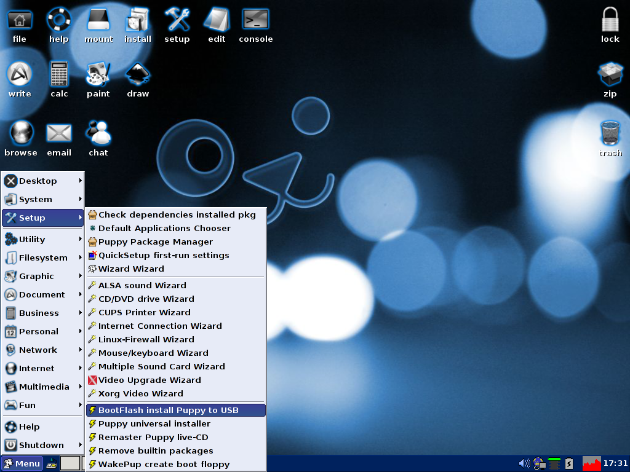Open the Internet menu category

[43, 369]
